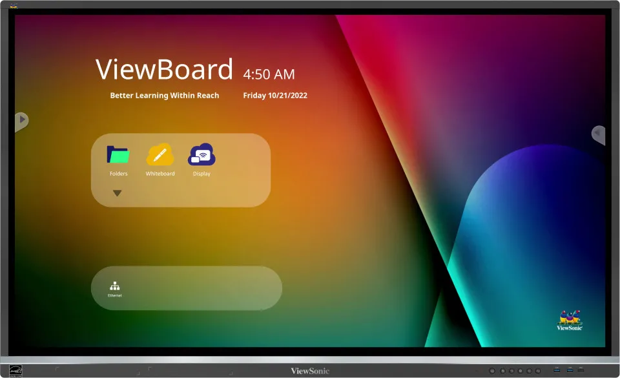
Task: Launch the Whiteboard app
Action: (x=160, y=156)
